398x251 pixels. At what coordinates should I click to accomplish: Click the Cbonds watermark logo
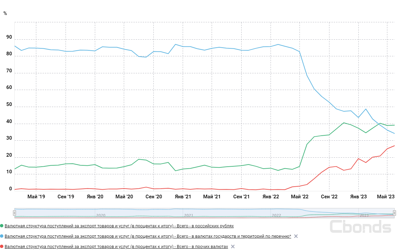tap(360, 226)
